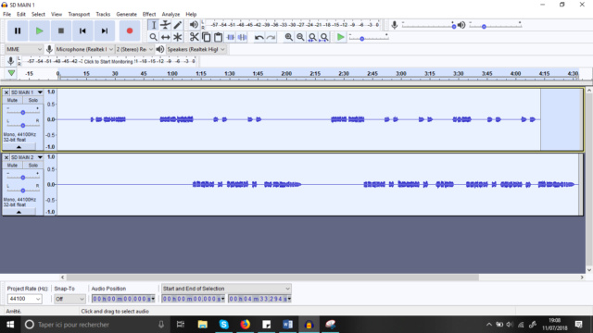Open the Generate menu
The width and height of the screenshot is (593, 333).
(126, 14)
